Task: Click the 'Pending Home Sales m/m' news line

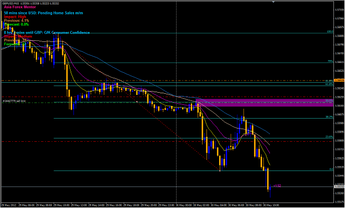Action: pos(44,13)
